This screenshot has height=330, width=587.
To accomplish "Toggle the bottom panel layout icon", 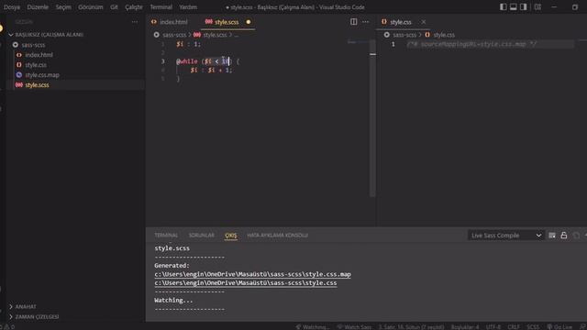I will (x=514, y=7).
